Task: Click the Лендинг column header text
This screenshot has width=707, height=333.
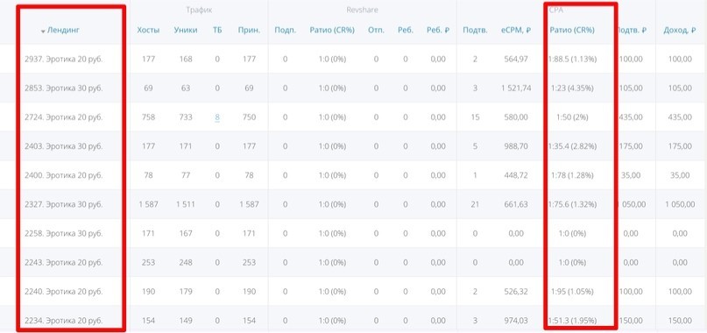Action: click(x=63, y=31)
